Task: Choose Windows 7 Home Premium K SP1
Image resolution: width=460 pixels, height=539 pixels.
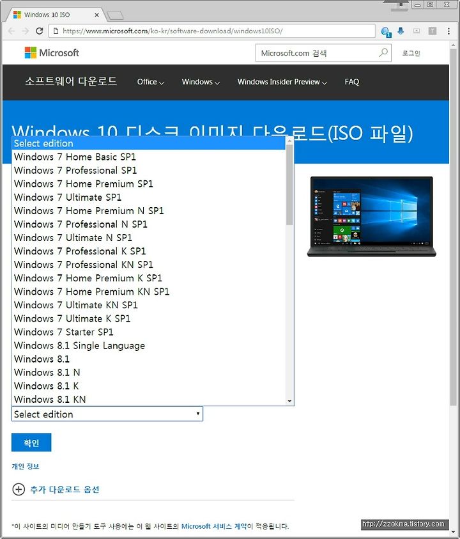Action: point(148,277)
